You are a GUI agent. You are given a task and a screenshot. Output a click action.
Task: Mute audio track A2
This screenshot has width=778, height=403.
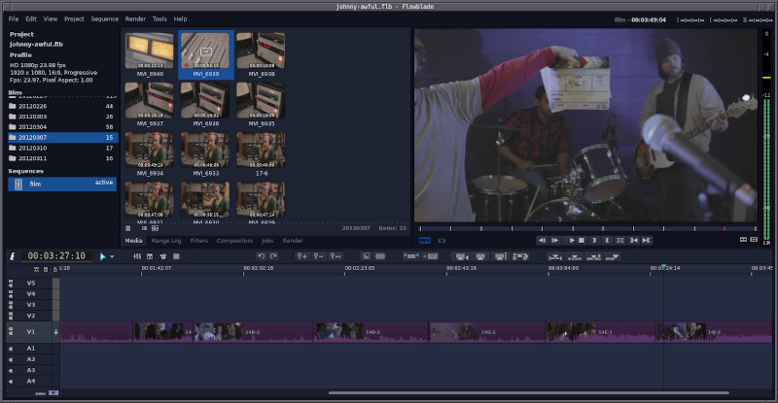[11, 360]
